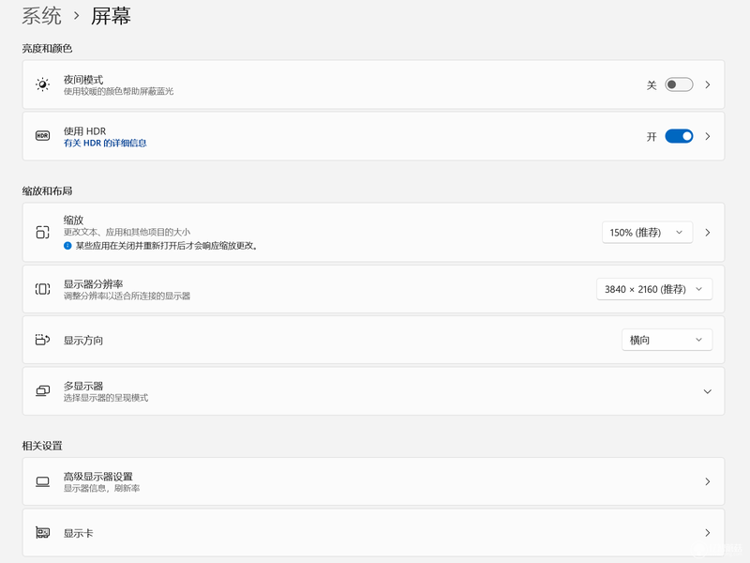The width and height of the screenshot is (750, 563).
Task: Click the scale (缩放) icon
Action: click(x=42, y=232)
